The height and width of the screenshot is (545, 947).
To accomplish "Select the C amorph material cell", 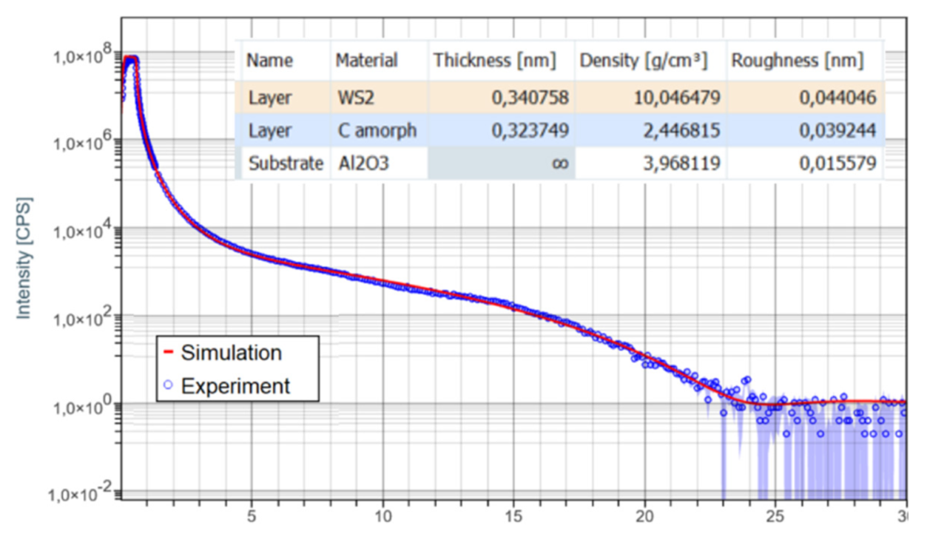I will pyautogui.click(x=376, y=131).
